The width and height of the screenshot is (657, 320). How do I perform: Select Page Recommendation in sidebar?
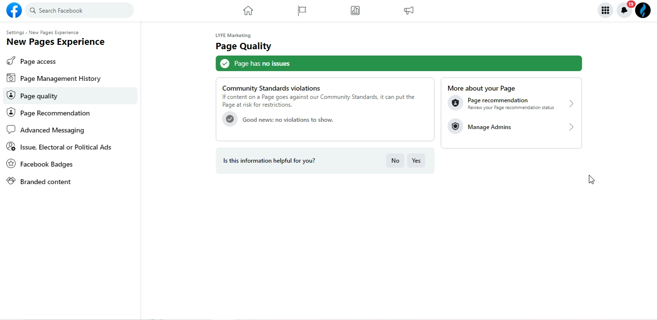point(70,113)
